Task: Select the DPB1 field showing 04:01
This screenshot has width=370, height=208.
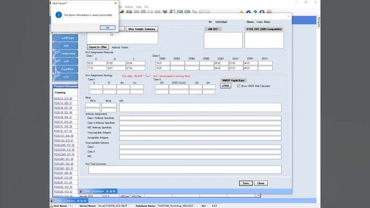Action: pos(250,63)
